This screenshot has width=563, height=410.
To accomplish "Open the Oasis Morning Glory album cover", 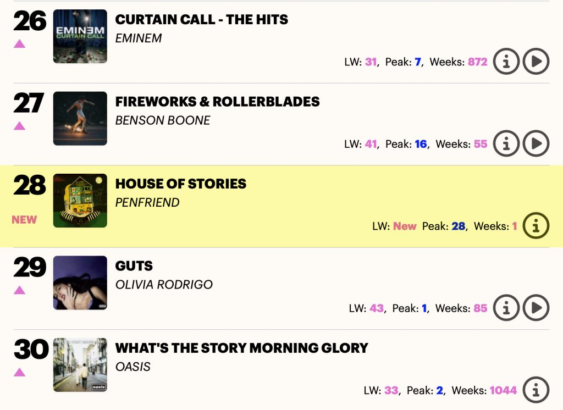I will click(80, 365).
